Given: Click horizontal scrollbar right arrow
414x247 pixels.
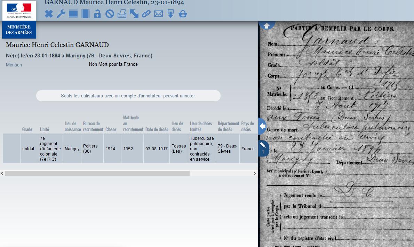Looking at the screenshot, I should click(255, 173).
